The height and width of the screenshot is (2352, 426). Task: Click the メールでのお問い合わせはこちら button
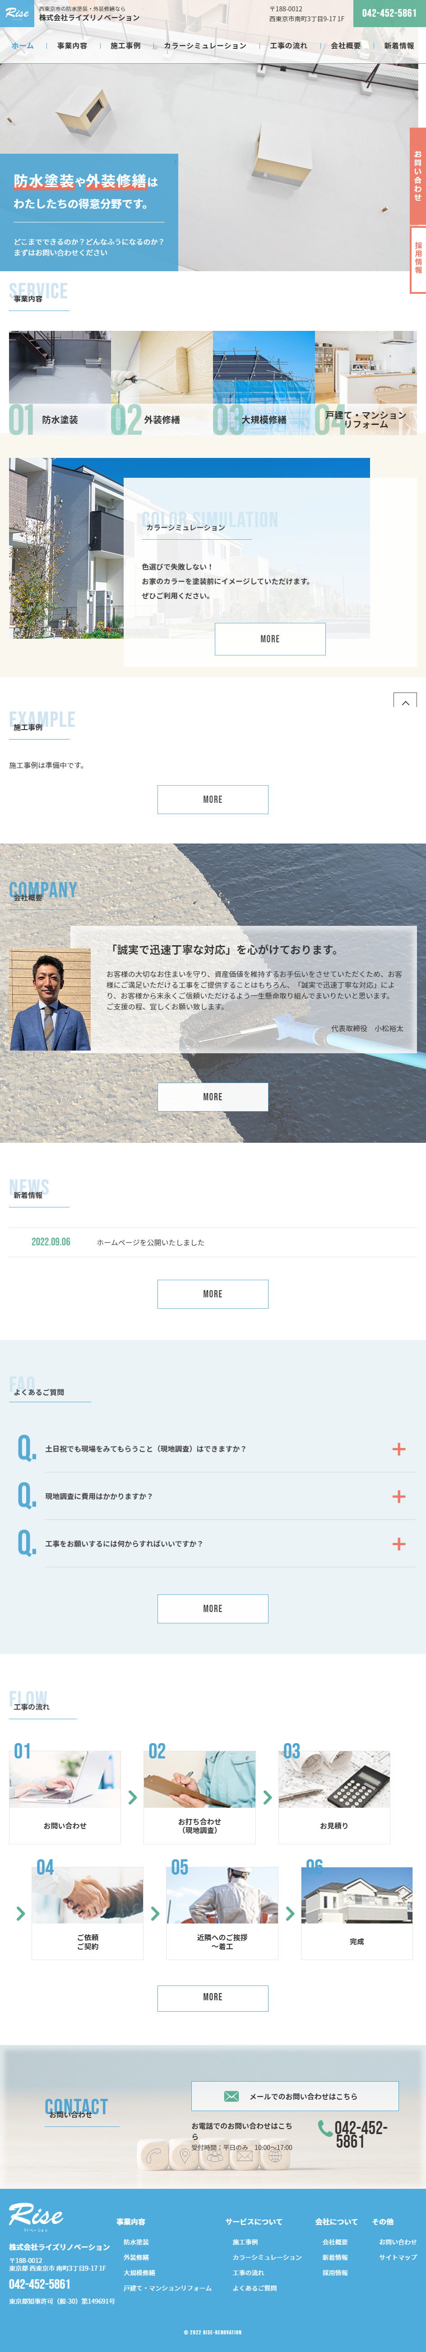295,2096
